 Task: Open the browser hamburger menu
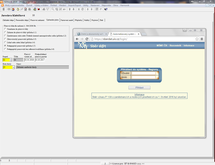pyautogui.click(x=202, y=39)
